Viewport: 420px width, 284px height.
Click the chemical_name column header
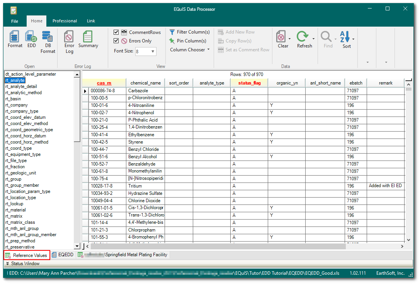(145, 83)
